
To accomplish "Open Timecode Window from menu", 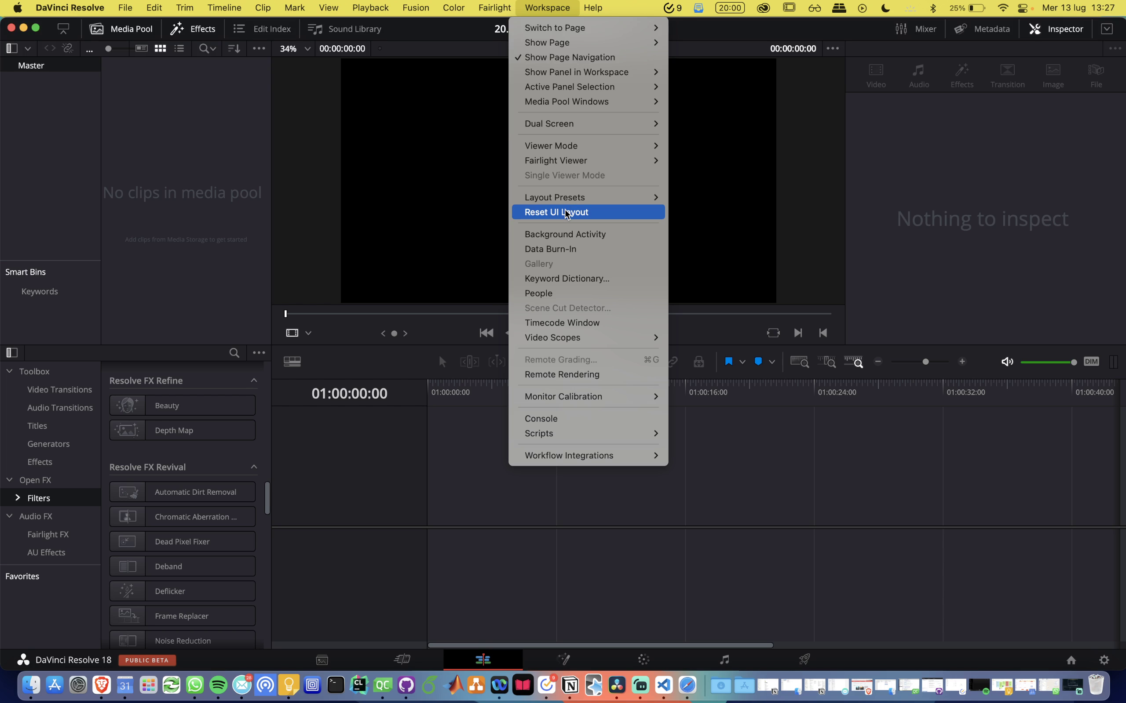I will [588, 323].
